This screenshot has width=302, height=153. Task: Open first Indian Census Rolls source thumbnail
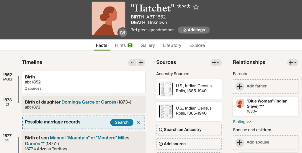(166, 89)
